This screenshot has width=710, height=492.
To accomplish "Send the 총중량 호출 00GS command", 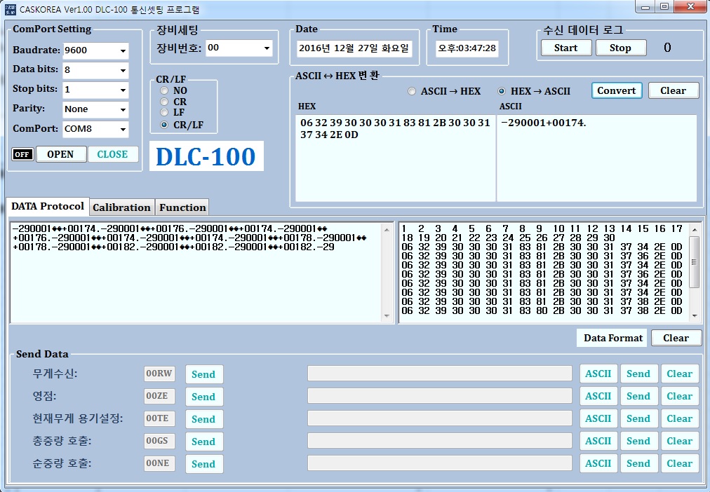I will (203, 442).
